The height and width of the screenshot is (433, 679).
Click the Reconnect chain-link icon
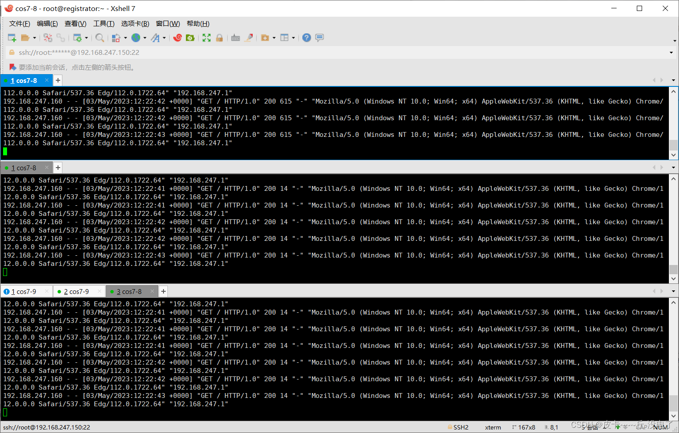pyautogui.click(x=61, y=38)
